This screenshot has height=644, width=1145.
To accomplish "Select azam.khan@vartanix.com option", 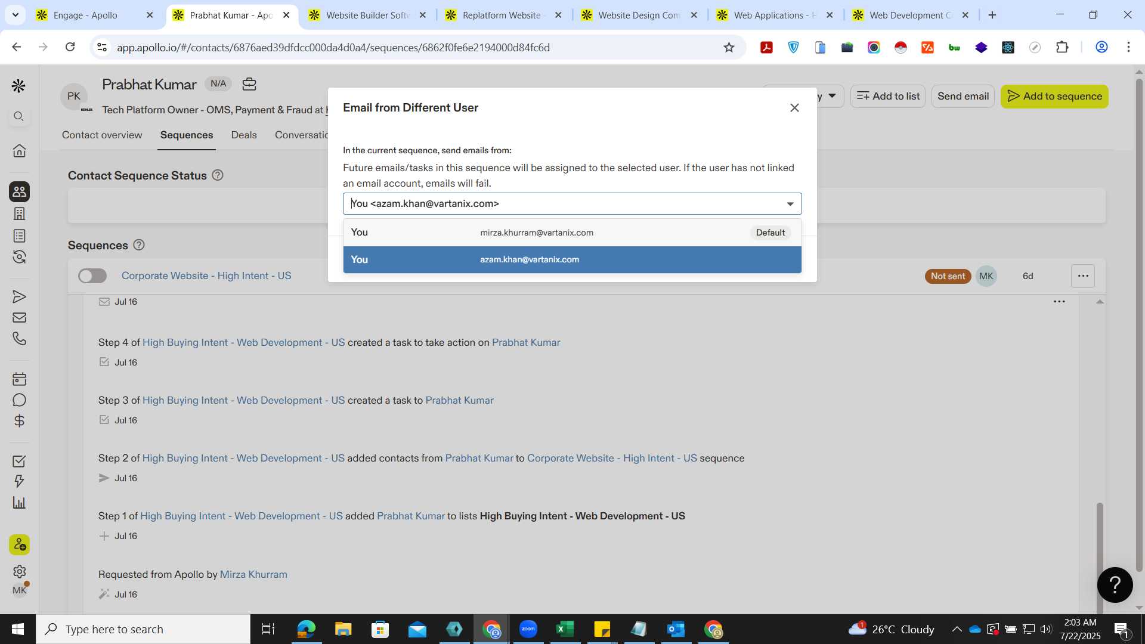I will coord(572,259).
